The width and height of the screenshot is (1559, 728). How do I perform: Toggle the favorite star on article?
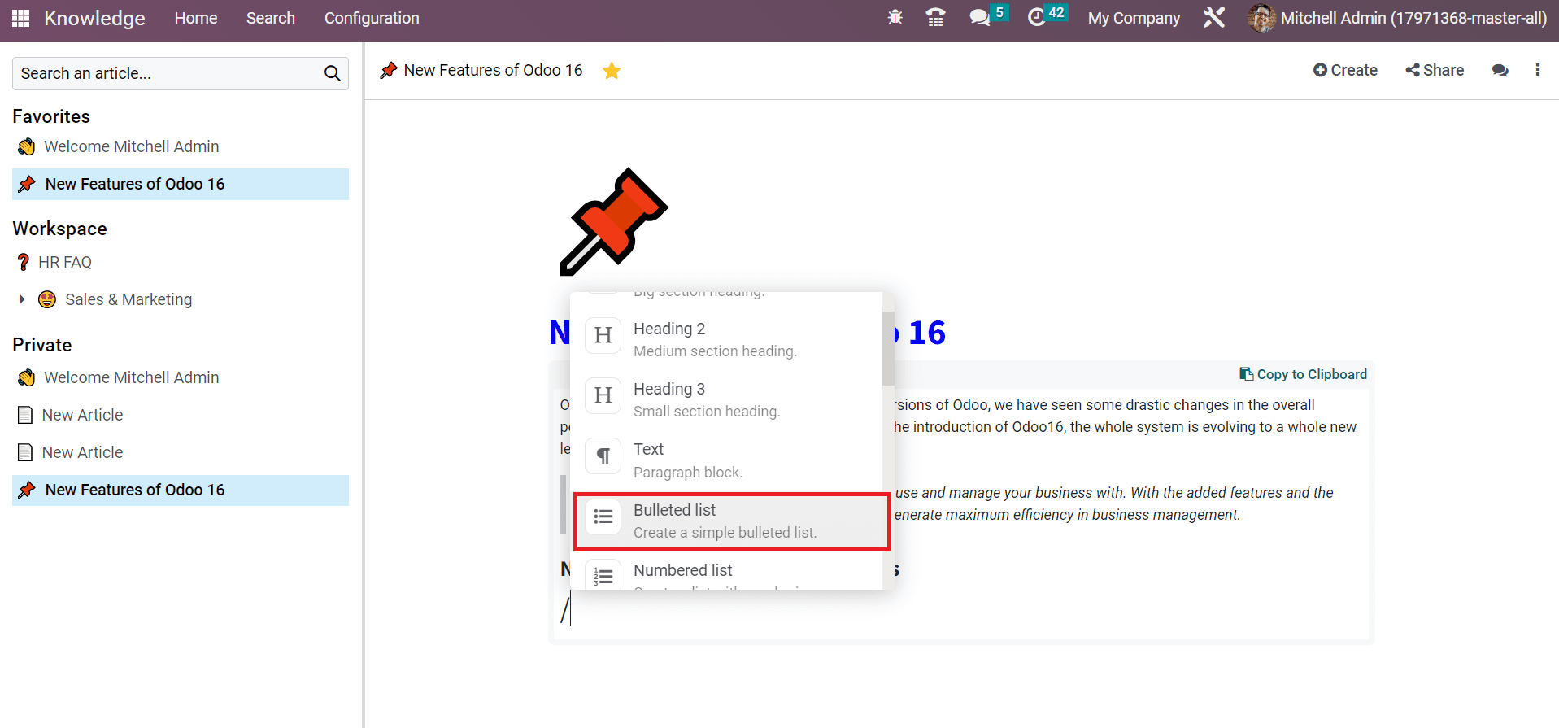612,71
